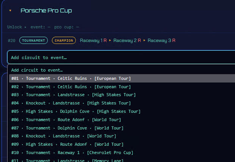Click the event: — unlock value
235x162 pixels.
click(41, 27)
